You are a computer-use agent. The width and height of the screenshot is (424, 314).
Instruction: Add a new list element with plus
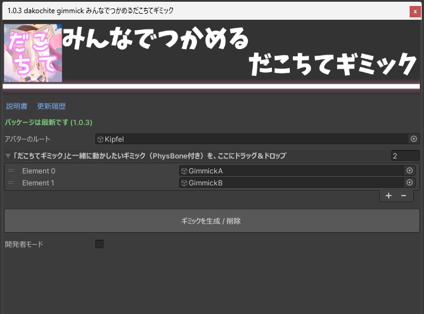click(x=389, y=196)
